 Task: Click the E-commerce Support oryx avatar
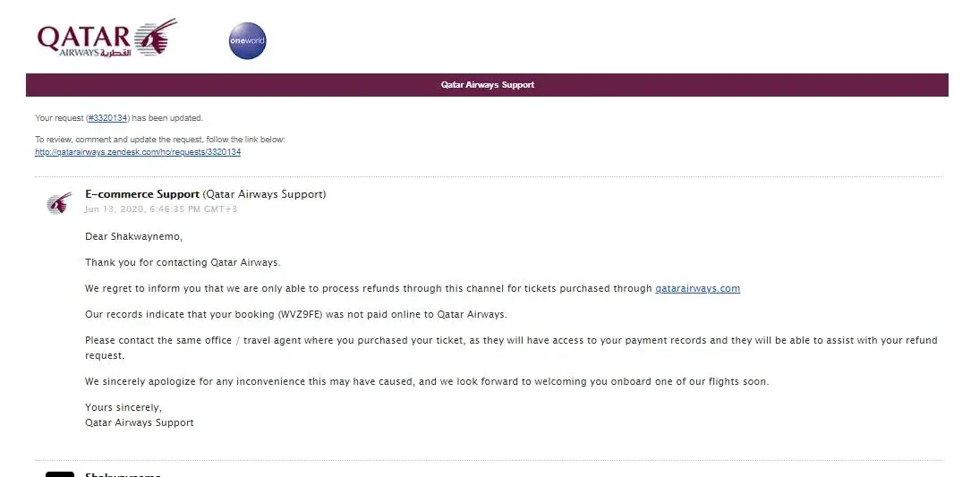[x=59, y=203]
